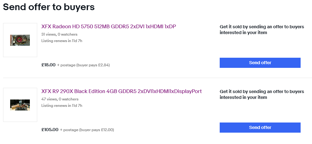The image size is (312, 144).
Task: Click the 'buyer pays £12.00' postage text
Action: (97, 130)
